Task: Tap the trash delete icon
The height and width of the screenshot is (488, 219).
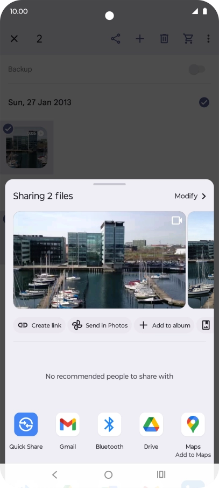Action: click(164, 39)
